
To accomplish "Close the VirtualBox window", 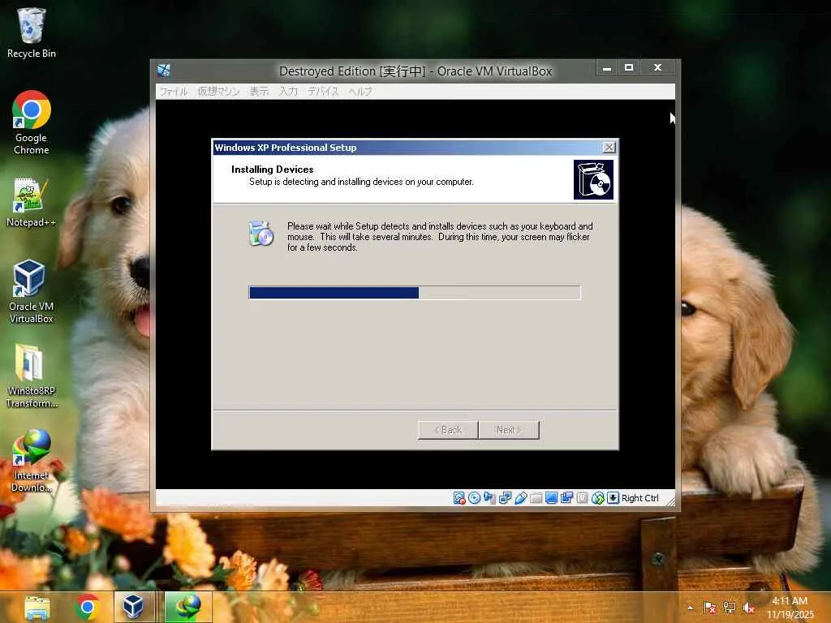I will click(x=657, y=68).
